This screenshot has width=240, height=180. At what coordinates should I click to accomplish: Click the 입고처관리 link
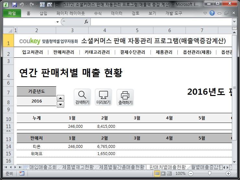tap(33, 52)
